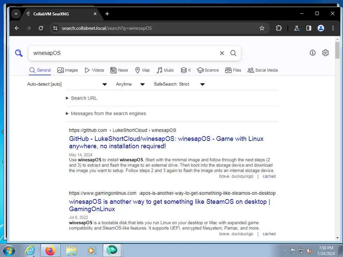
Task: Select the CollabVM SearXNG tab
Action: 61,14
